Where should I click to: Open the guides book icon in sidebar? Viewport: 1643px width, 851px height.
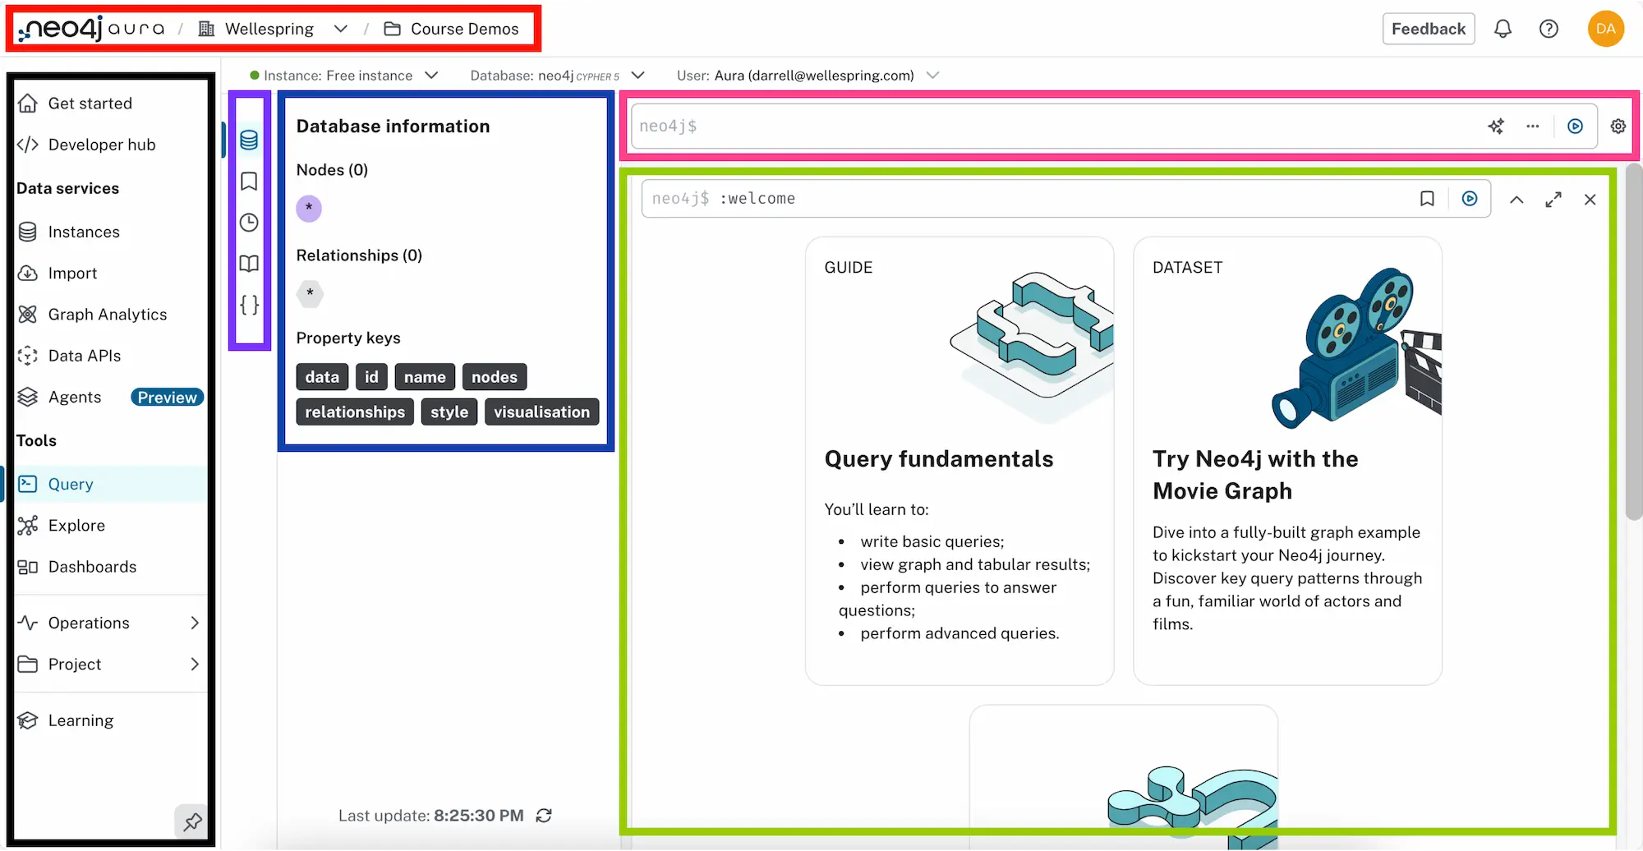249,264
